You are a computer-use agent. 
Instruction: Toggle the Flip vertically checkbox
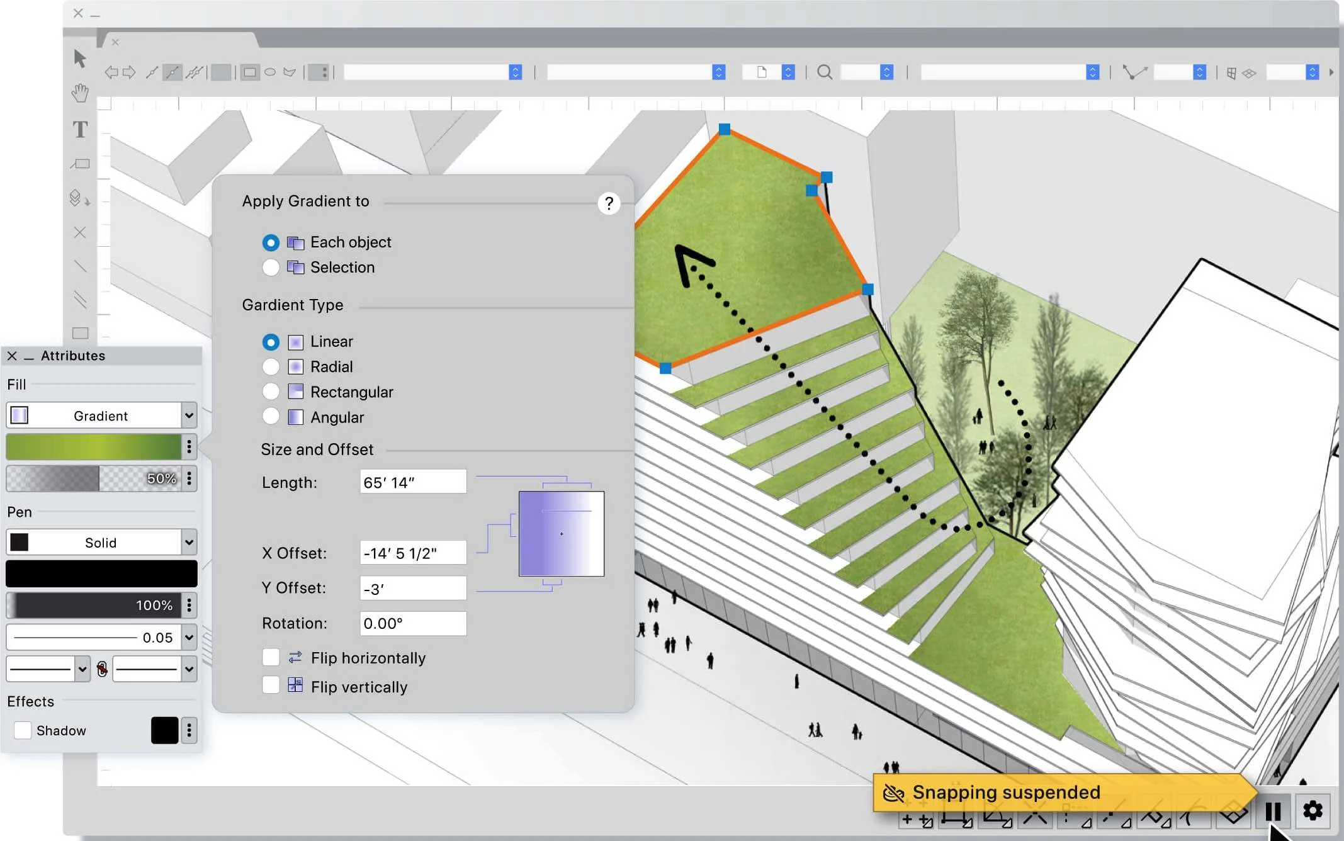click(271, 687)
